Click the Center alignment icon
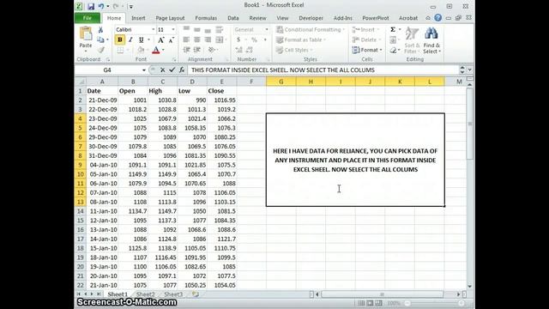The height and width of the screenshot is (309, 549). pos(197,40)
